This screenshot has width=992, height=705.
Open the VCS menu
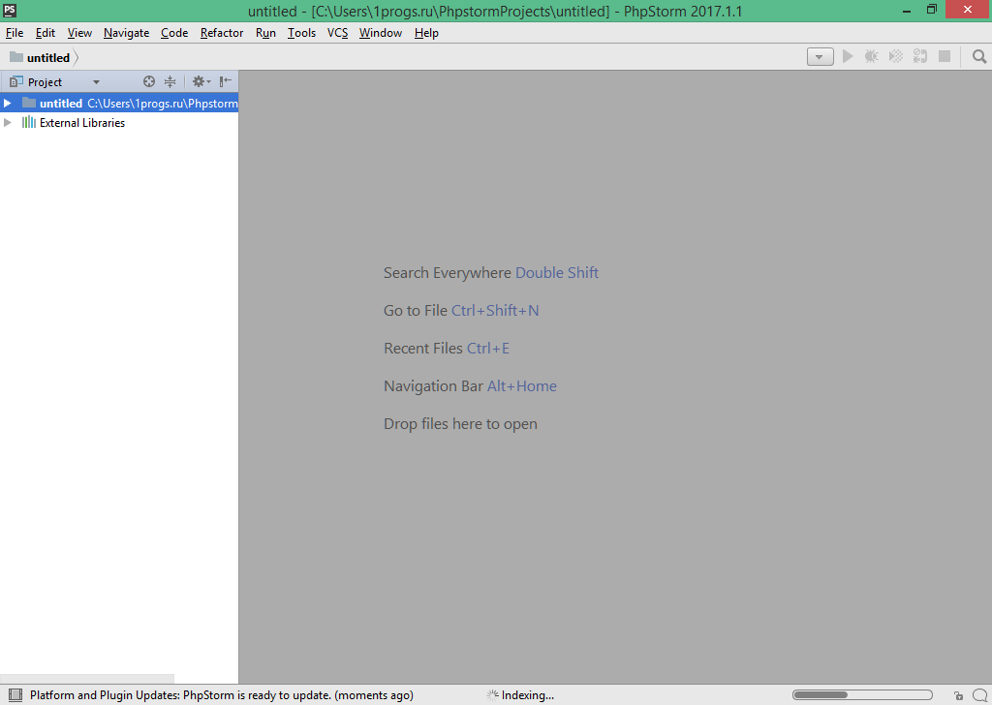338,33
